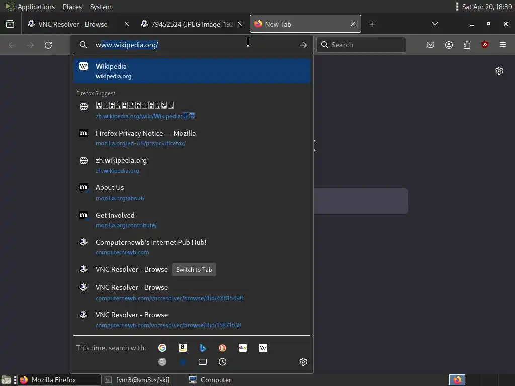
Task: Search this time with Wikipedia engine
Action: [x=263, y=348]
